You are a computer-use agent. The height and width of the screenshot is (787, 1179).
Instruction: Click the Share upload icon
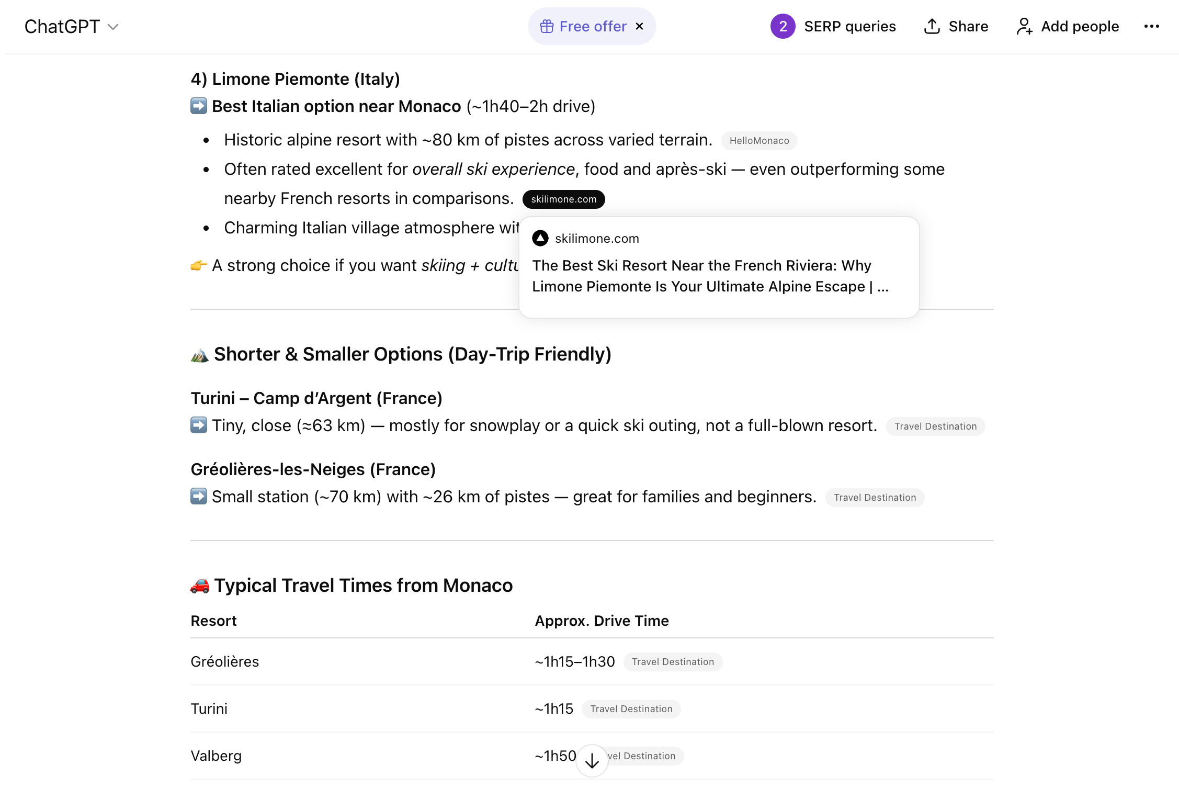click(x=932, y=26)
